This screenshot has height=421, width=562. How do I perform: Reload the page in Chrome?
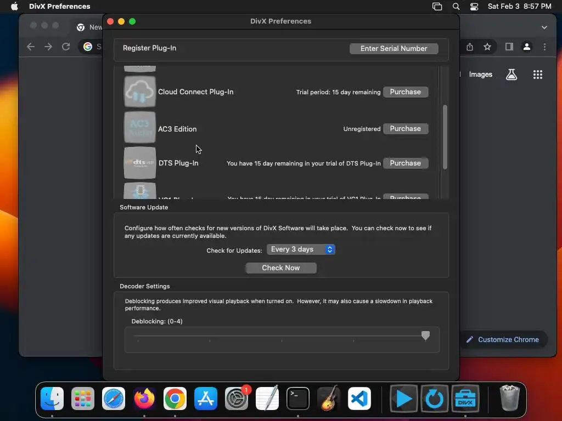click(x=66, y=47)
